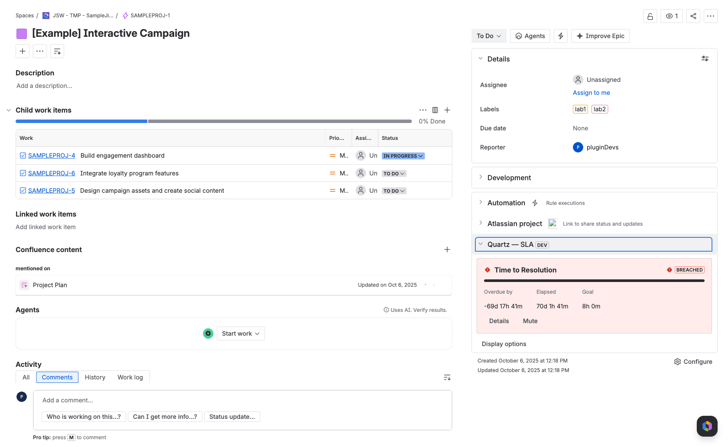Open SLA Details link
This screenshot has width=728, height=447.
[499, 321]
